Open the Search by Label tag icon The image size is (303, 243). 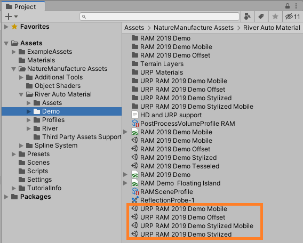(261, 17)
